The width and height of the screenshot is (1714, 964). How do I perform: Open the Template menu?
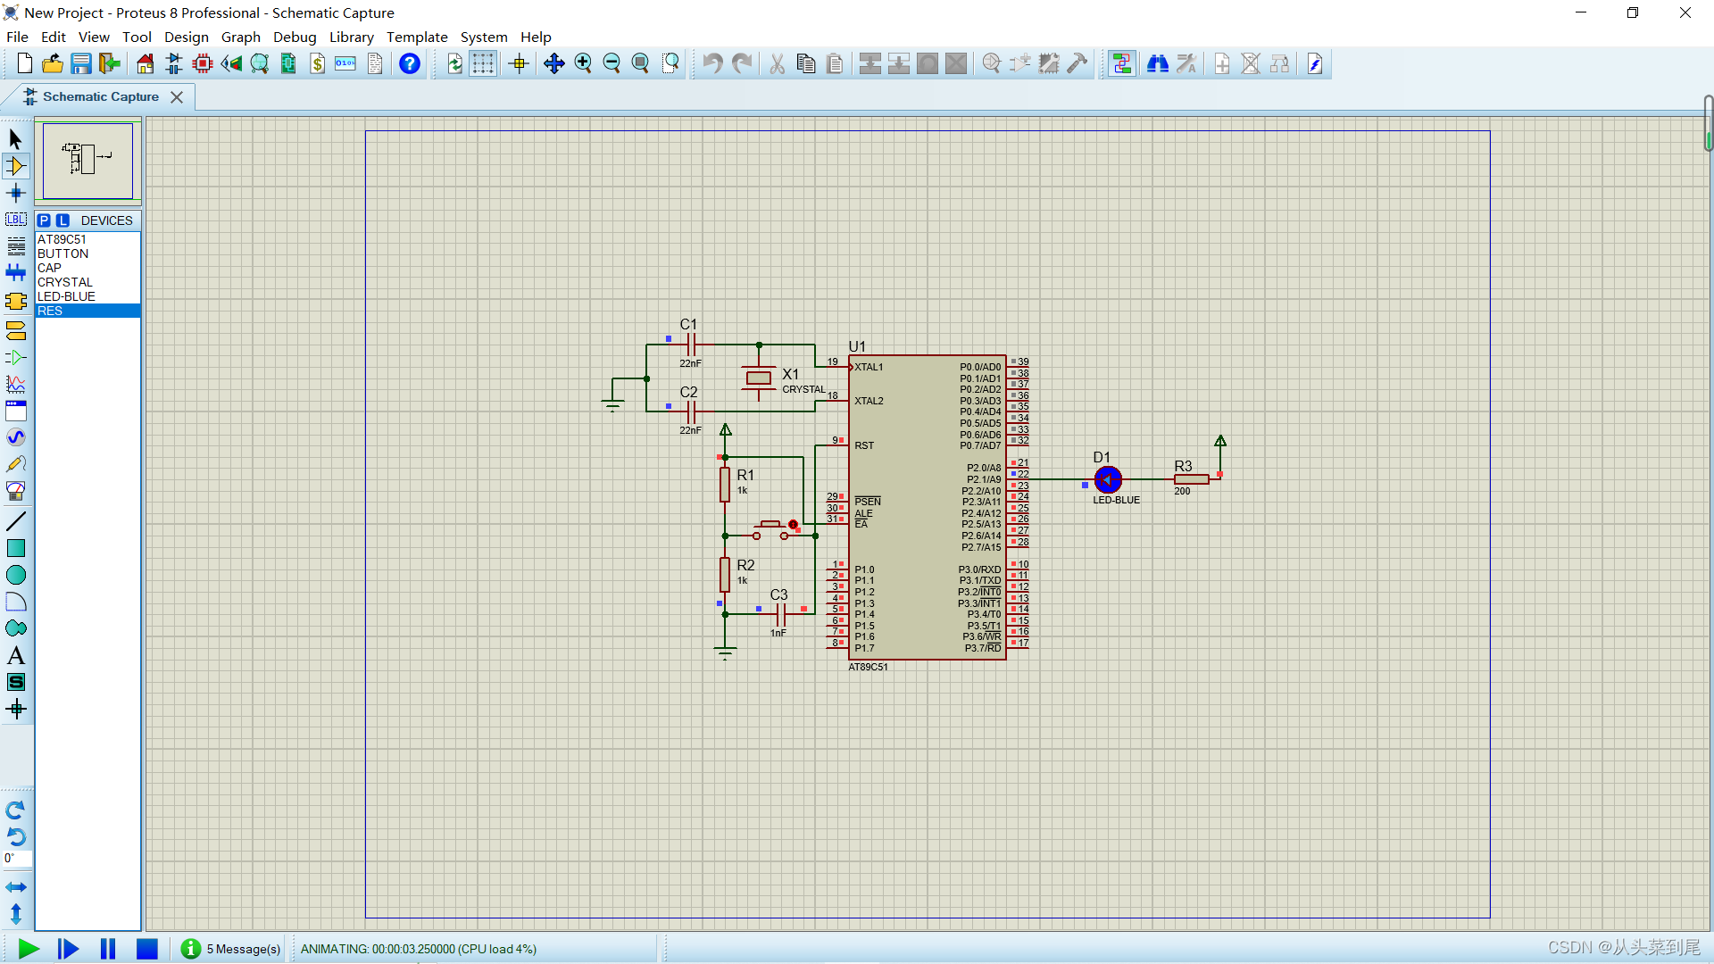[x=417, y=37]
